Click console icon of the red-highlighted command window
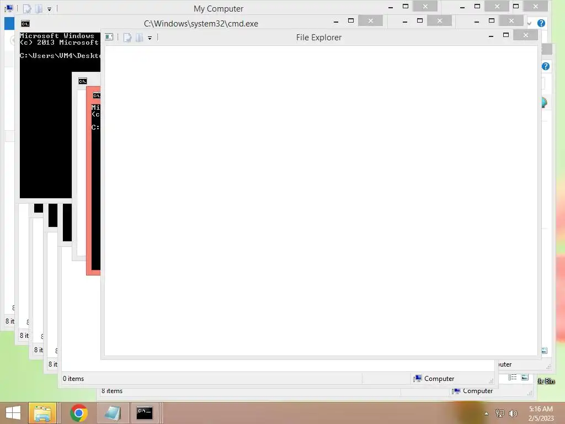Screen dimensions: 565x424 pos(97,96)
